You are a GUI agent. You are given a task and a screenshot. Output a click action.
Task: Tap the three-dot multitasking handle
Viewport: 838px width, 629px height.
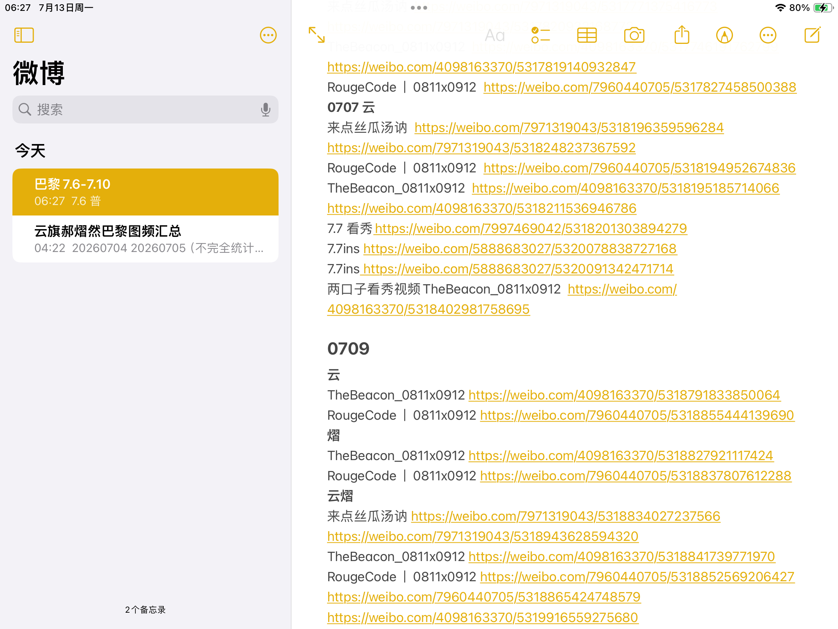pos(419,8)
